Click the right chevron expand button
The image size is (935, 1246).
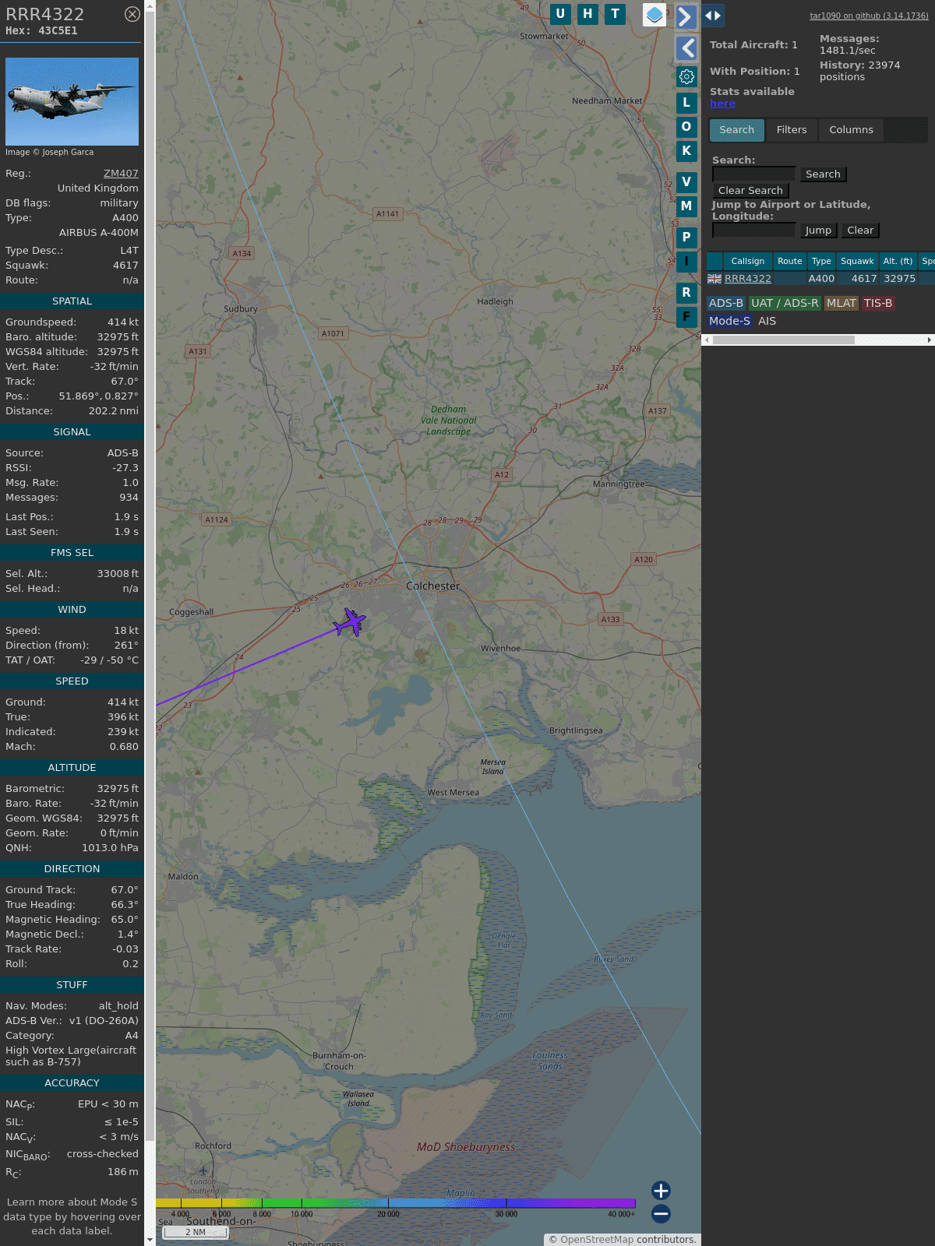[686, 16]
